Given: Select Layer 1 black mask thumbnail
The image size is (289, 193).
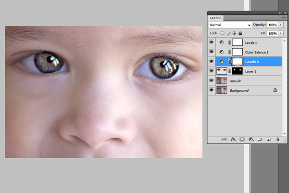Looking at the screenshot, I should [237, 71].
